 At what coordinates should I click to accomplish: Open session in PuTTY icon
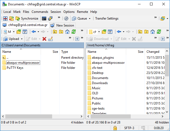pos(50,18)
